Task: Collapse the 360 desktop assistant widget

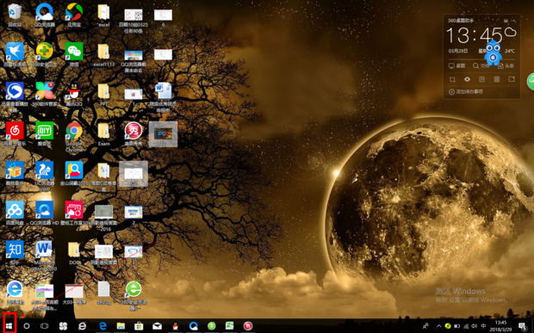Action: pos(514,21)
